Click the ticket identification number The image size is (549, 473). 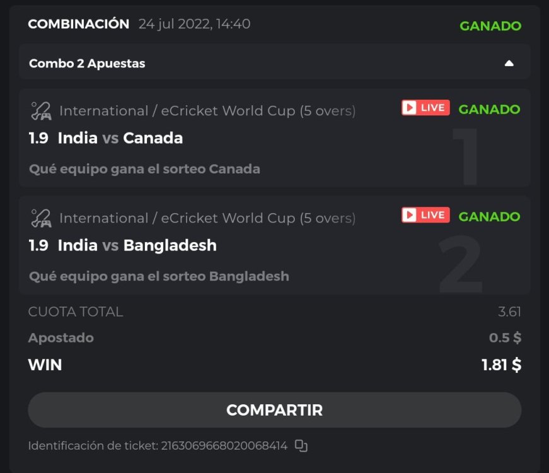click(224, 446)
